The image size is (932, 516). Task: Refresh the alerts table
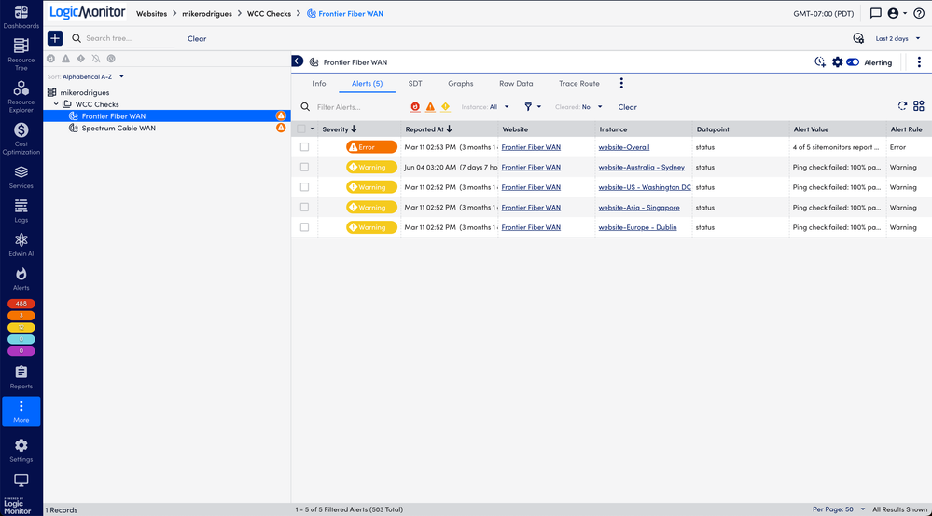click(x=902, y=106)
